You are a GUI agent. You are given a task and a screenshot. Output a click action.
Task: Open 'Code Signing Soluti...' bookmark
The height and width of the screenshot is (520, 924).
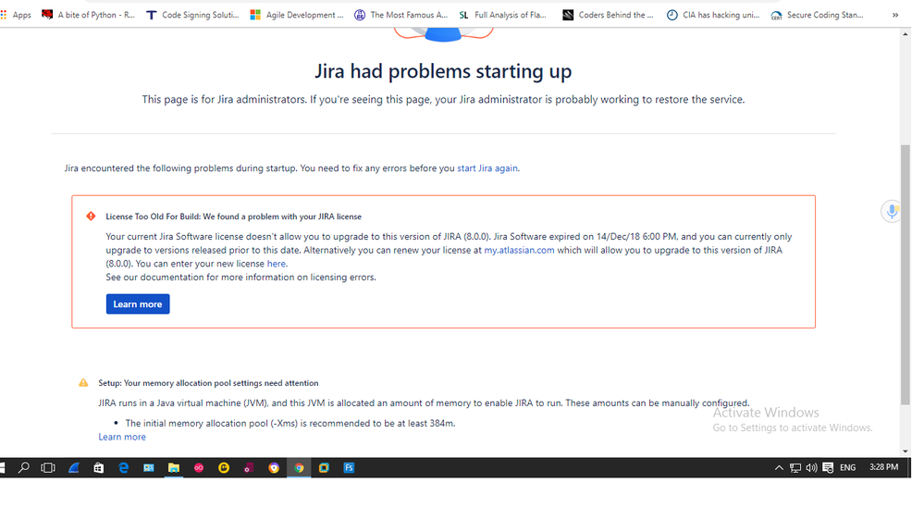(192, 15)
